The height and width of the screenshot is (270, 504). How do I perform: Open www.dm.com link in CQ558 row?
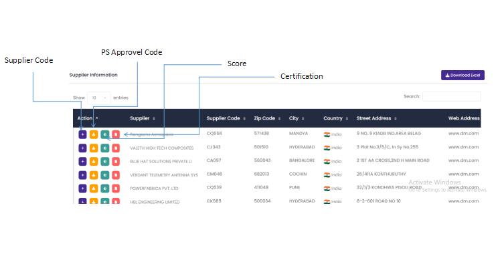(463, 133)
